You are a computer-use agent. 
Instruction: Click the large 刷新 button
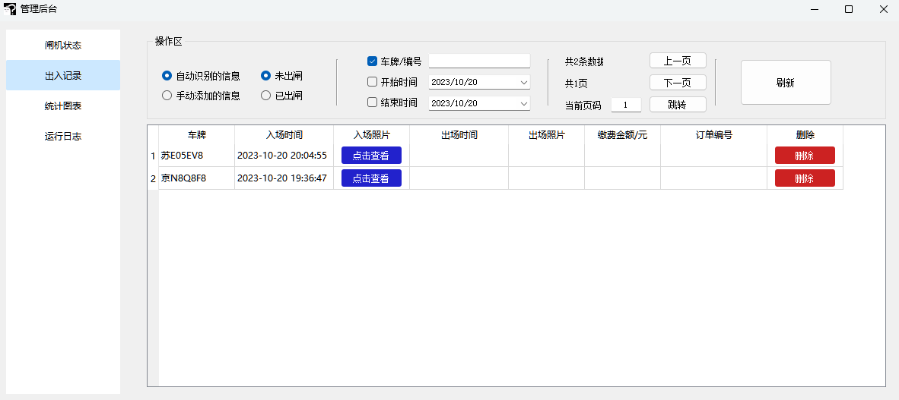tap(786, 83)
